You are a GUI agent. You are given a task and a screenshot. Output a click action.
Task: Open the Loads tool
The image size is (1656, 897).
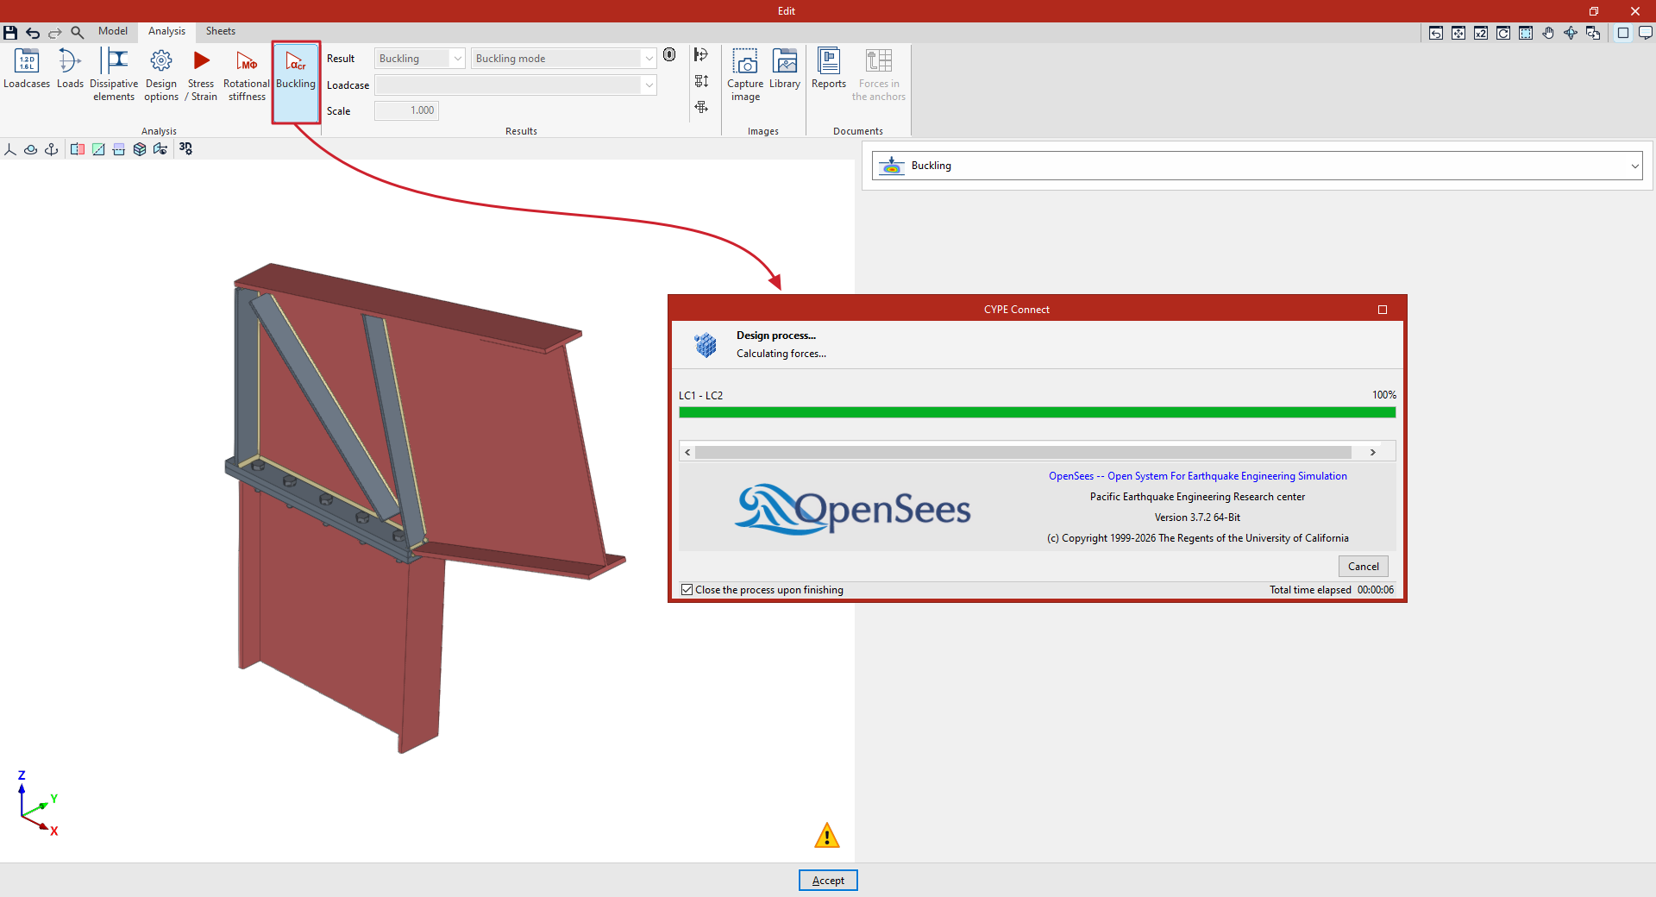point(70,71)
